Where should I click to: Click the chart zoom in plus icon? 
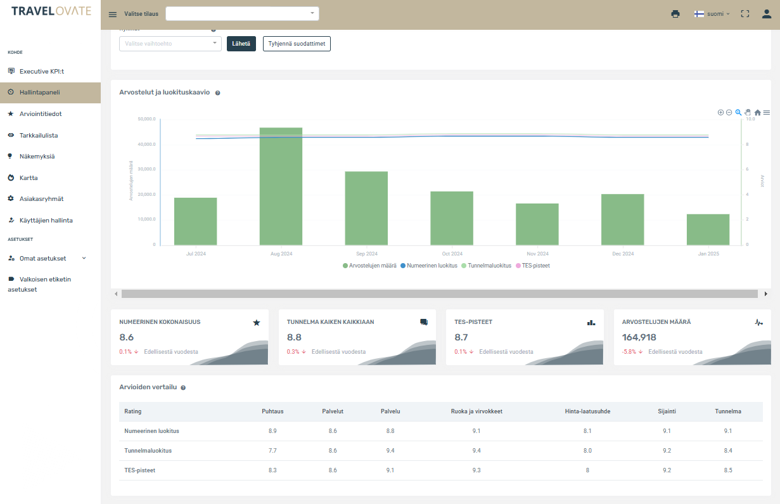[720, 112]
